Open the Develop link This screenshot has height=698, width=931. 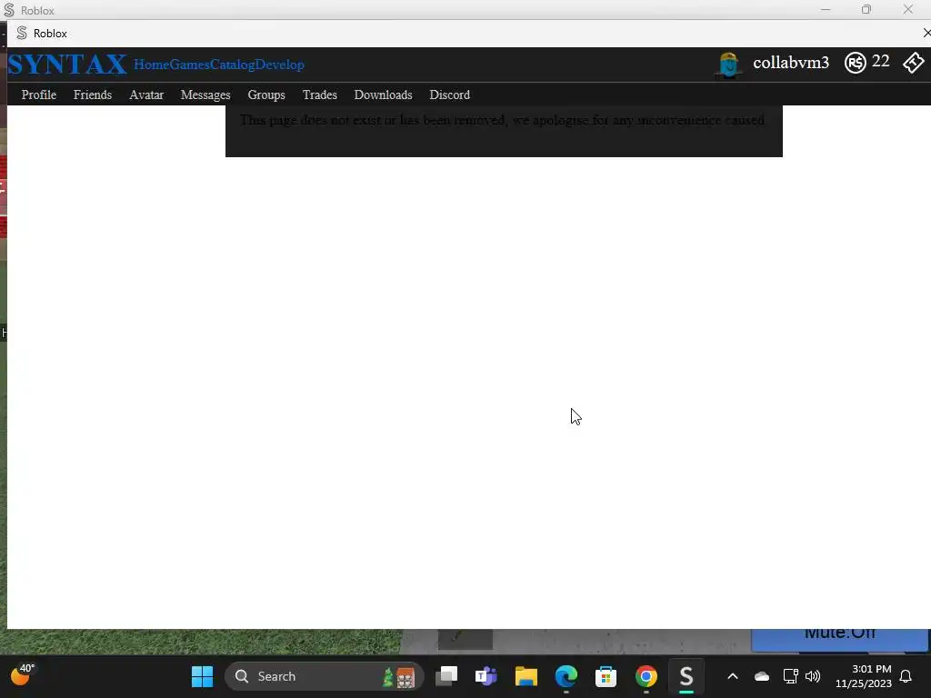pyautogui.click(x=280, y=65)
